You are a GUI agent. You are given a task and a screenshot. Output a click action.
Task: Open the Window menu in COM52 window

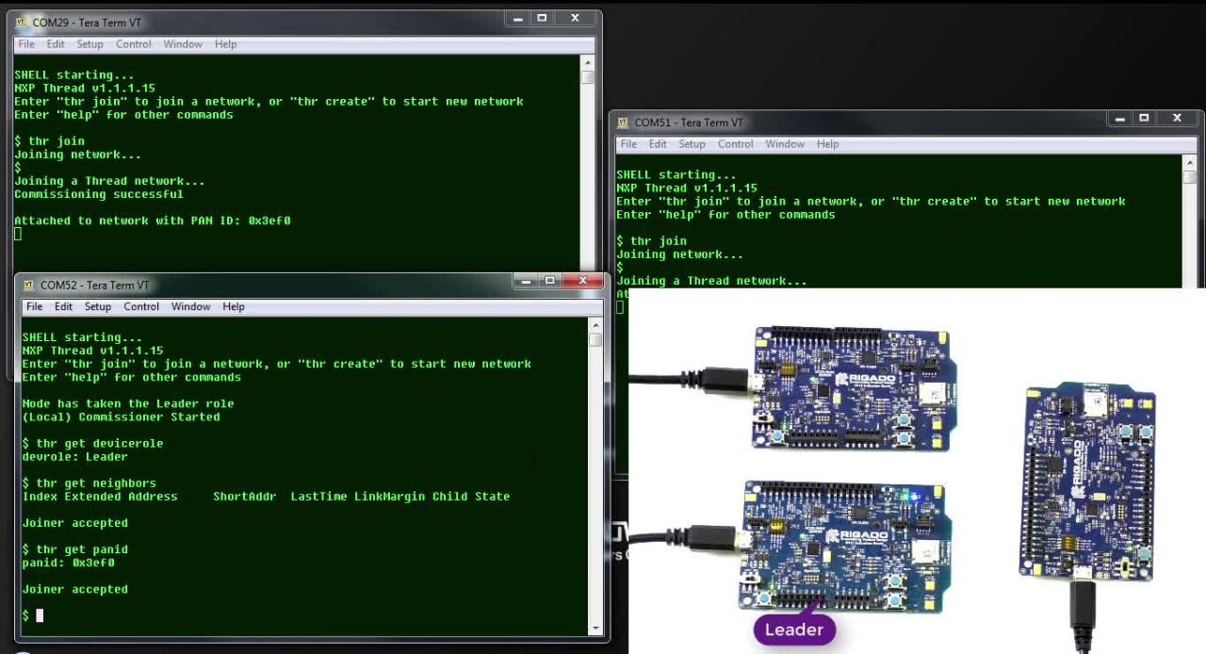190,306
